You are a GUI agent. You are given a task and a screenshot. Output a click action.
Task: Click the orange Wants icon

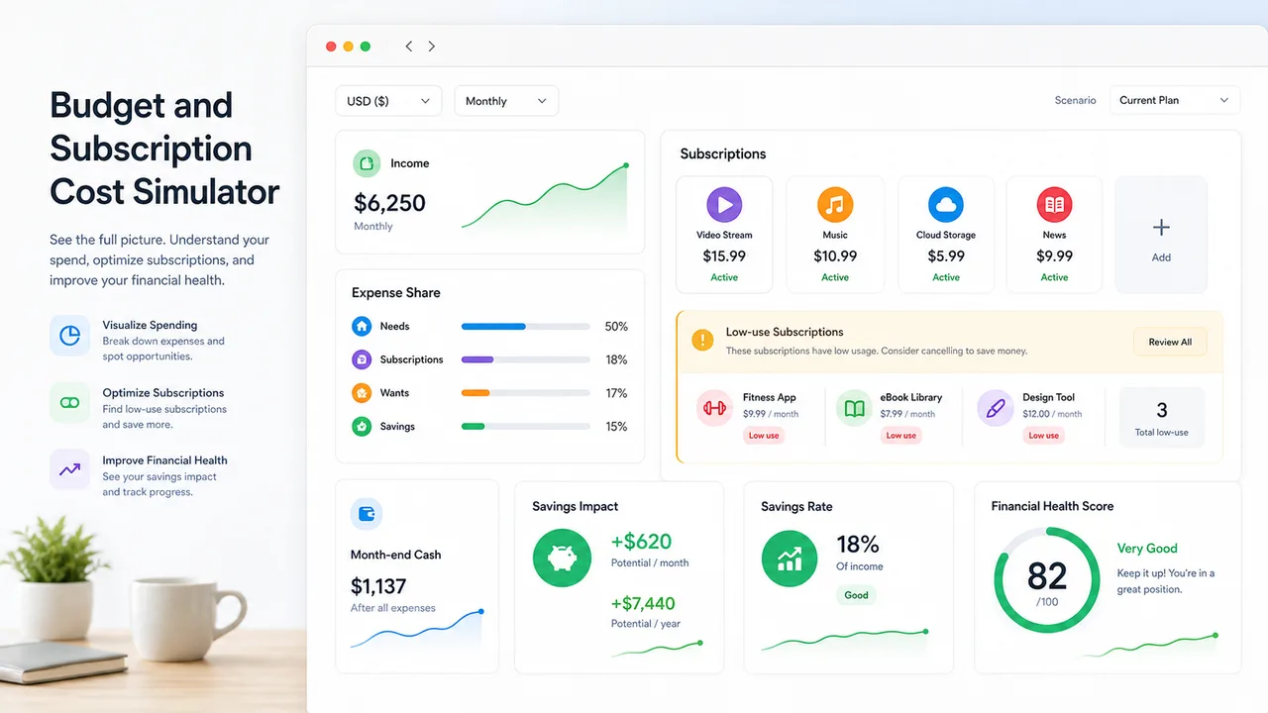pyautogui.click(x=362, y=393)
